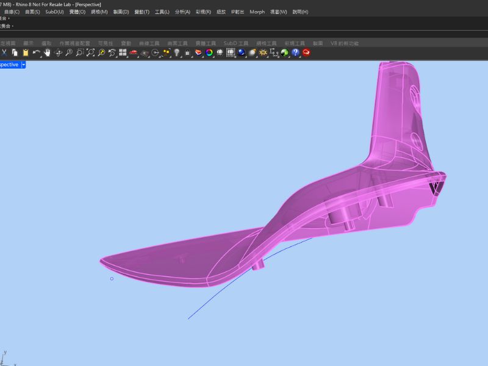Screen dimensions: 488x366
Task: Toggle the light bulb visibility icon
Action: point(177,53)
